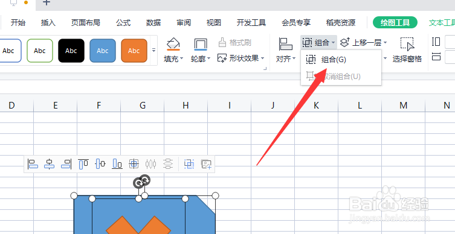Switch to the 开发工具 tab
The image size is (455, 234).
[x=251, y=22]
